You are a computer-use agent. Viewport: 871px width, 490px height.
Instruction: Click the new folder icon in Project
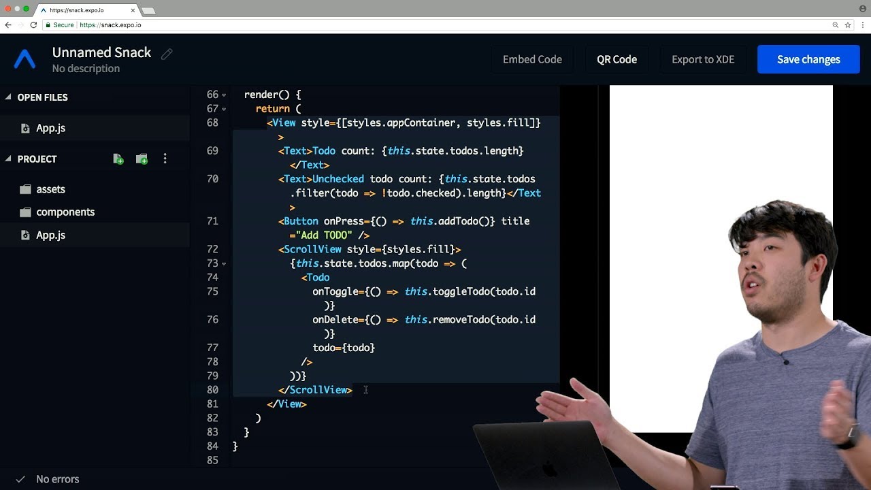[142, 159]
